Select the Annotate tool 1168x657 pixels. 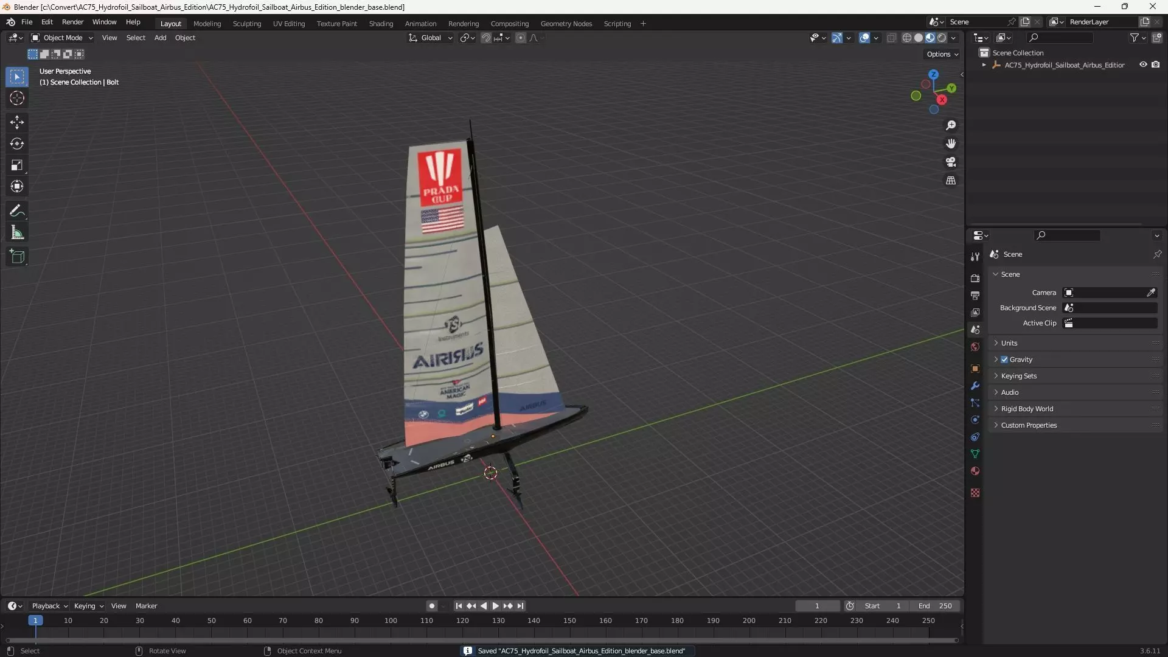(17, 211)
